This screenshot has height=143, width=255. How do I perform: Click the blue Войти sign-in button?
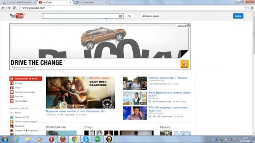238,16
